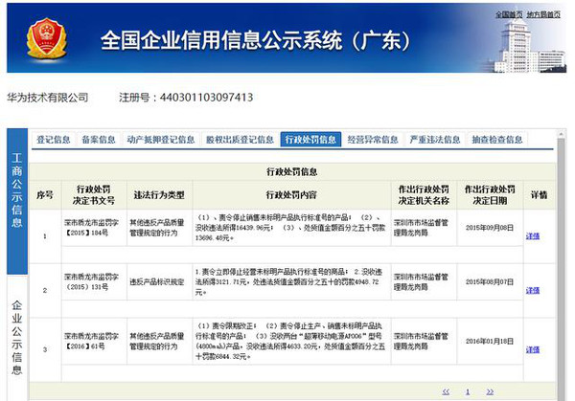Switch to the 备案信息 tab
The height and width of the screenshot is (401, 575).
click(99, 139)
